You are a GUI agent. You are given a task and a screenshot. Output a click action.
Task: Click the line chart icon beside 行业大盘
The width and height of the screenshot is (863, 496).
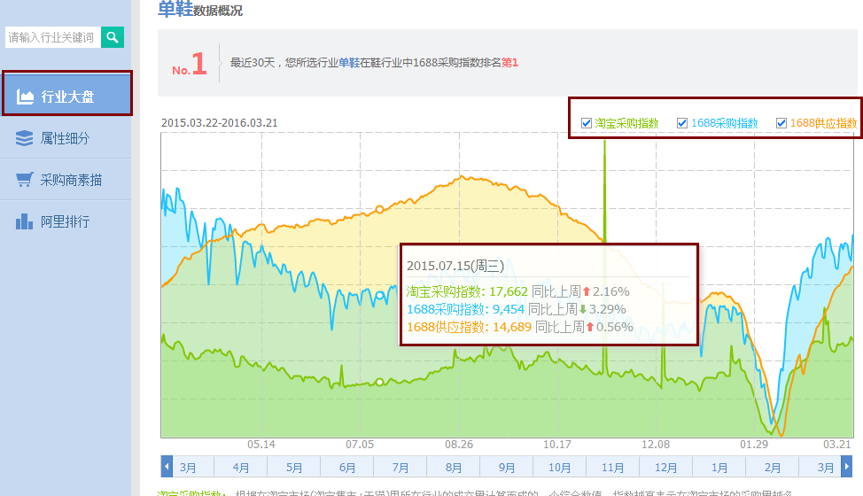pos(25,97)
